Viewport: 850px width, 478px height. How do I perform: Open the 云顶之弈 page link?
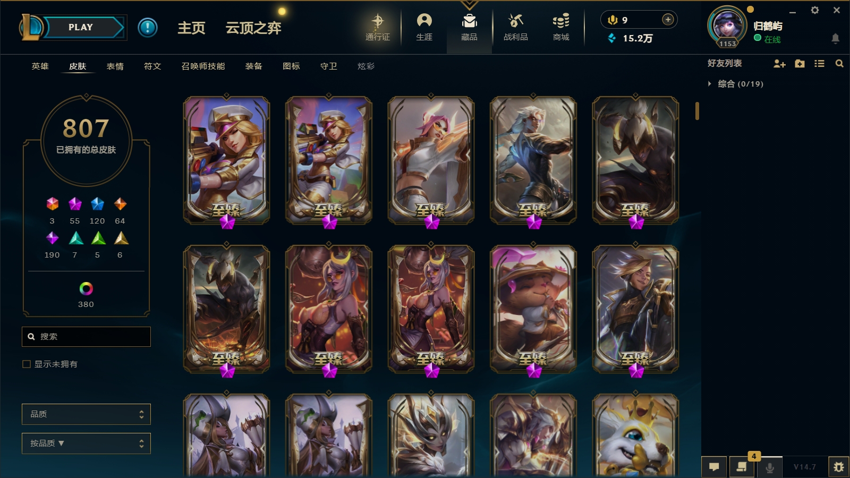tap(253, 28)
